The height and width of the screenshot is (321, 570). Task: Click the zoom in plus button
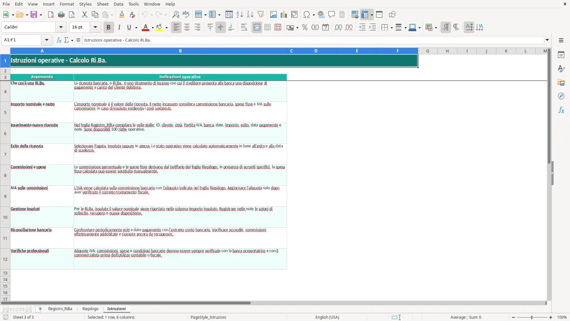pyautogui.click(x=551, y=317)
